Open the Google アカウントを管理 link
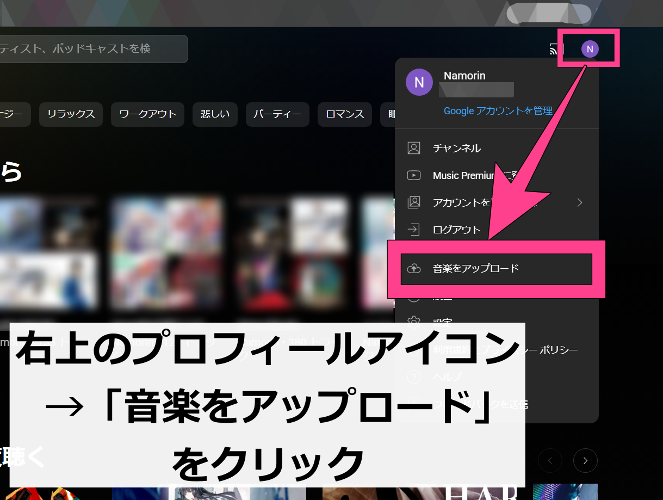Screen dimensions: 663x500 click(x=498, y=110)
